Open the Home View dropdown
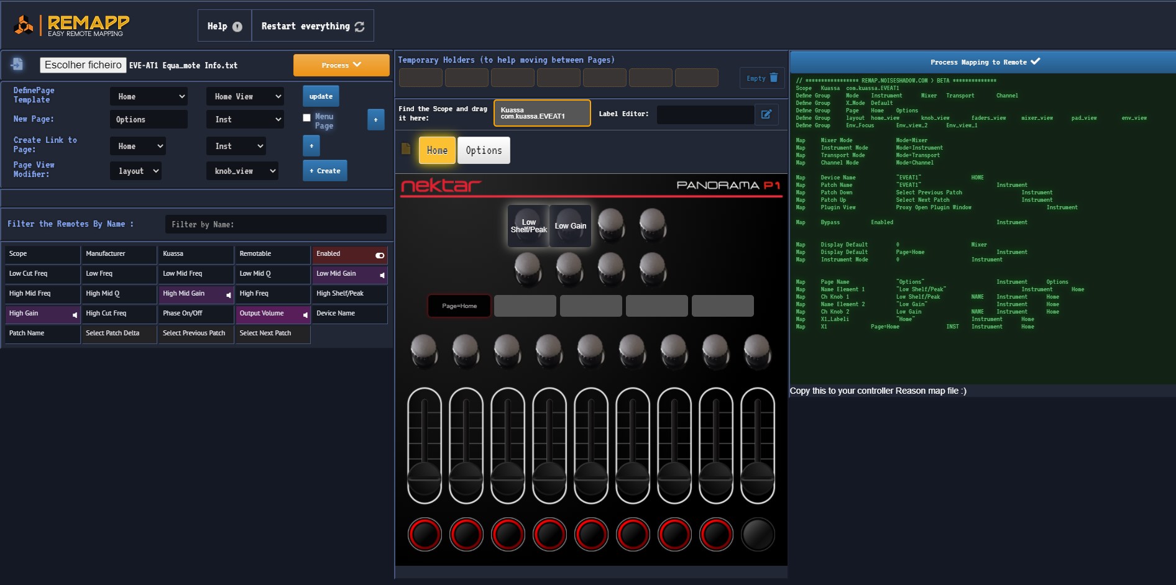This screenshot has height=585, width=1176. click(245, 96)
